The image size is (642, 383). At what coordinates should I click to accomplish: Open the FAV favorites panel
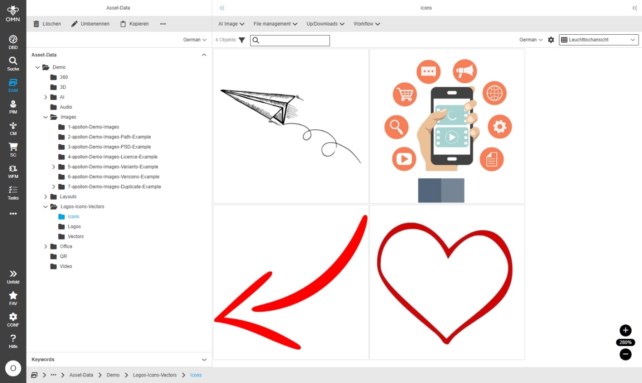point(13,298)
